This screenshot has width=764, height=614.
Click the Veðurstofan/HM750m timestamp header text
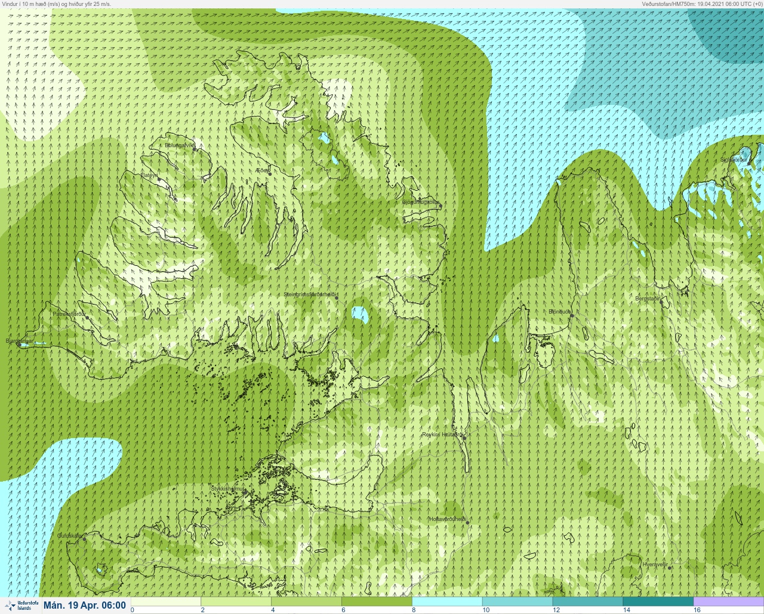[x=702, y=4]
